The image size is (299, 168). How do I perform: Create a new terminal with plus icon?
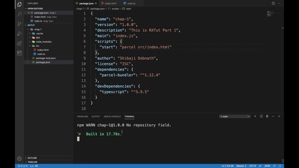[x=255, y=116]
